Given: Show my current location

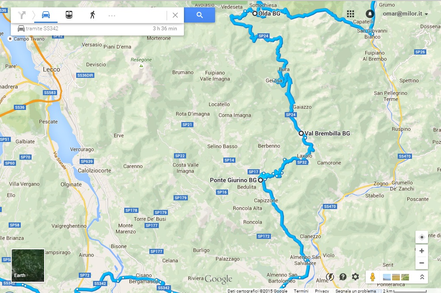Looking at the screenshot, I should tap(422, 237).
